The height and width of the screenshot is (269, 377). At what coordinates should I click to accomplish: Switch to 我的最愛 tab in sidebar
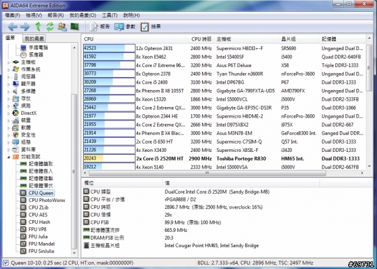[x=34, y=39]
